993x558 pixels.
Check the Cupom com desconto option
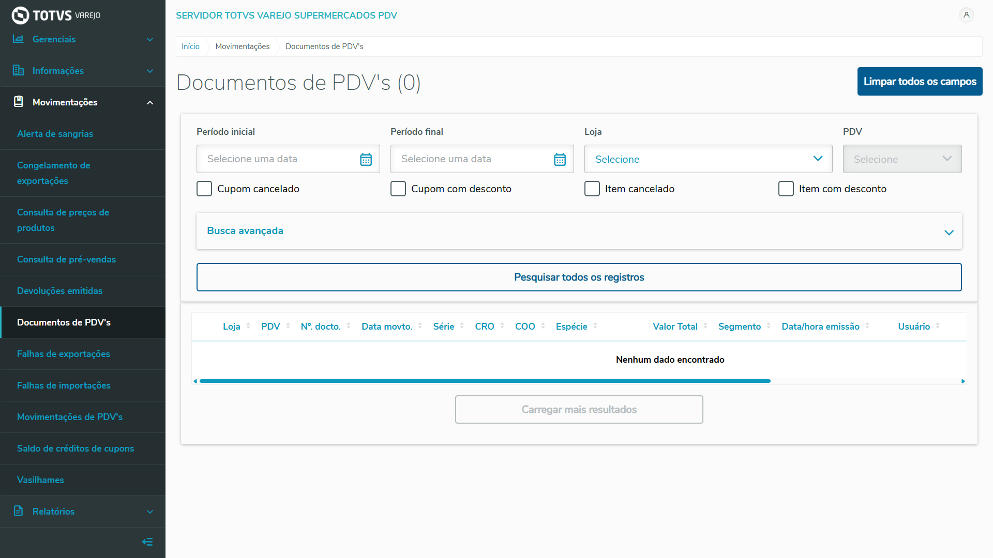point(398,189)
